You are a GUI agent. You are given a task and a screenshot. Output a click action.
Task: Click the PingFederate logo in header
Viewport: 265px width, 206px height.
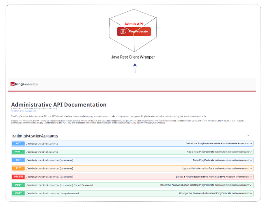pos(24,84)
